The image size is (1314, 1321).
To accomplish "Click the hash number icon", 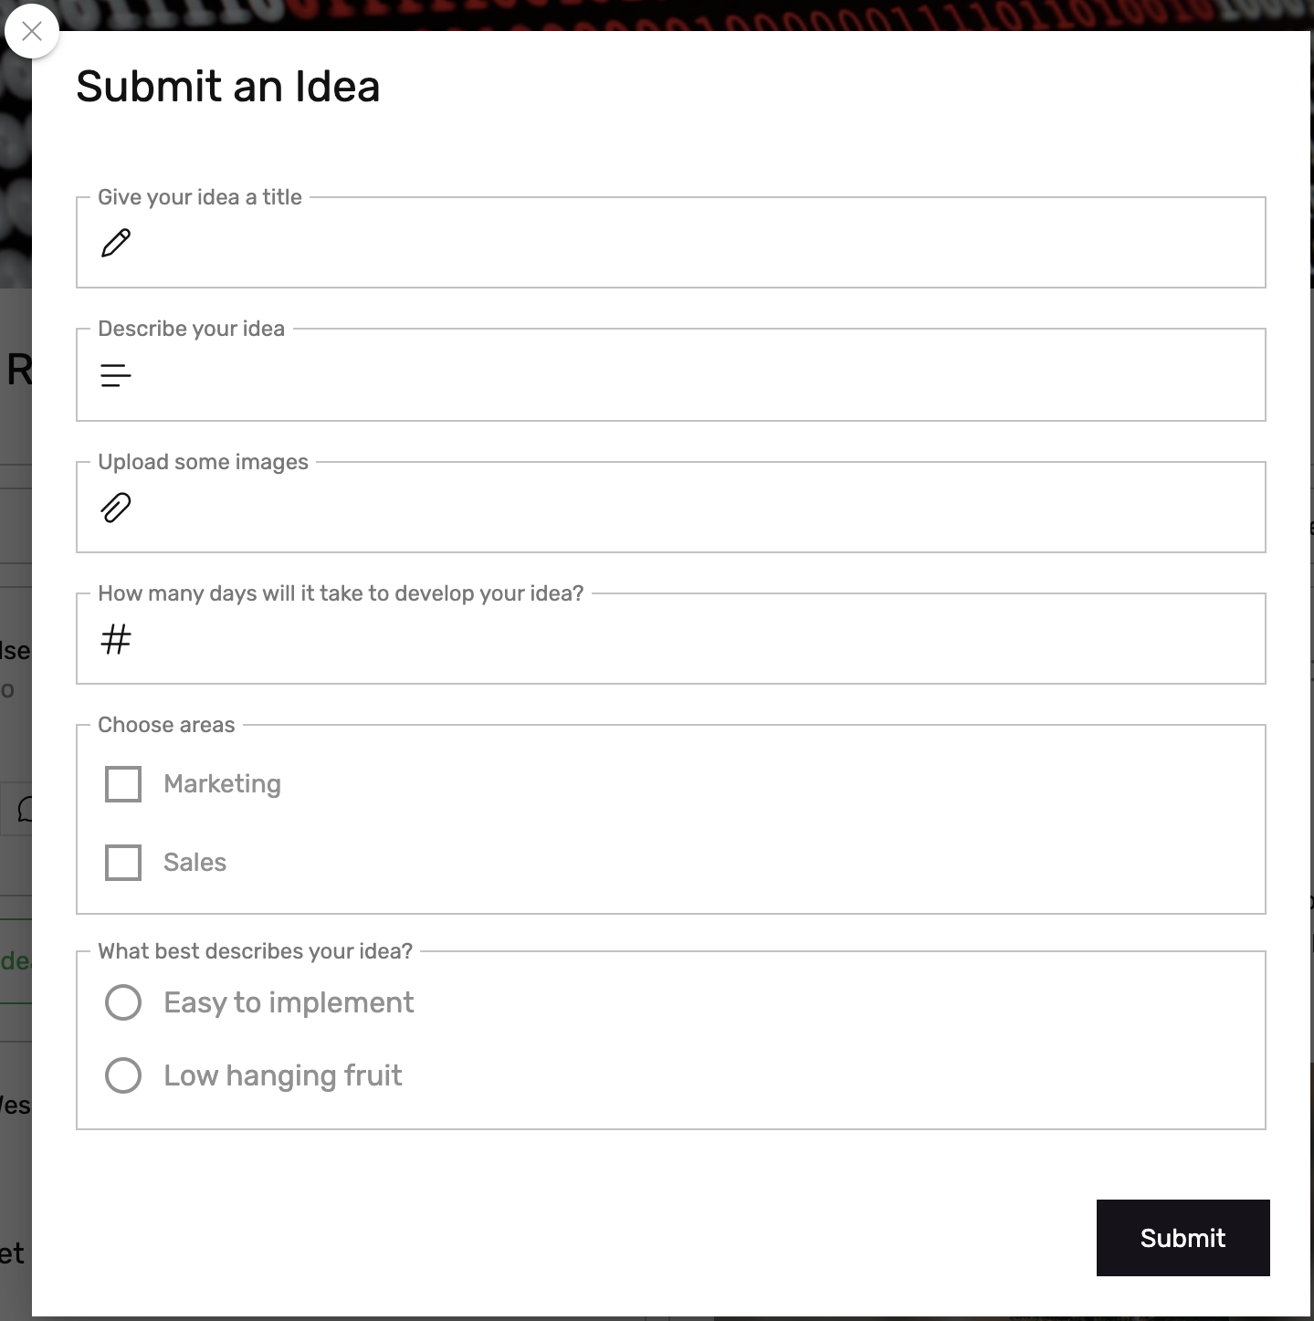I will pyautogui.click(x=116, y=639).
